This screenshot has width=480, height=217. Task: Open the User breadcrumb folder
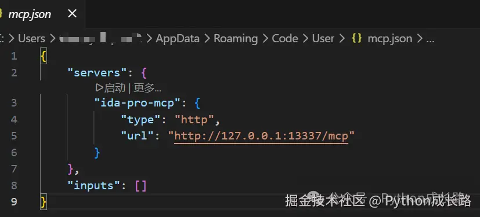[323, 38]
